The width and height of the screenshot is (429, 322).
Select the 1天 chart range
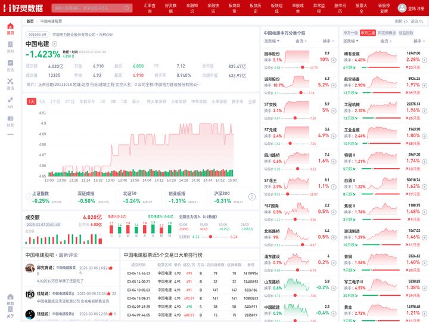[x=32, y=101]
